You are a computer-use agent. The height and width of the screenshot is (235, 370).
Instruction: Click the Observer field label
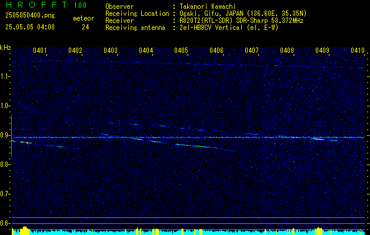[x=119, y=6]
